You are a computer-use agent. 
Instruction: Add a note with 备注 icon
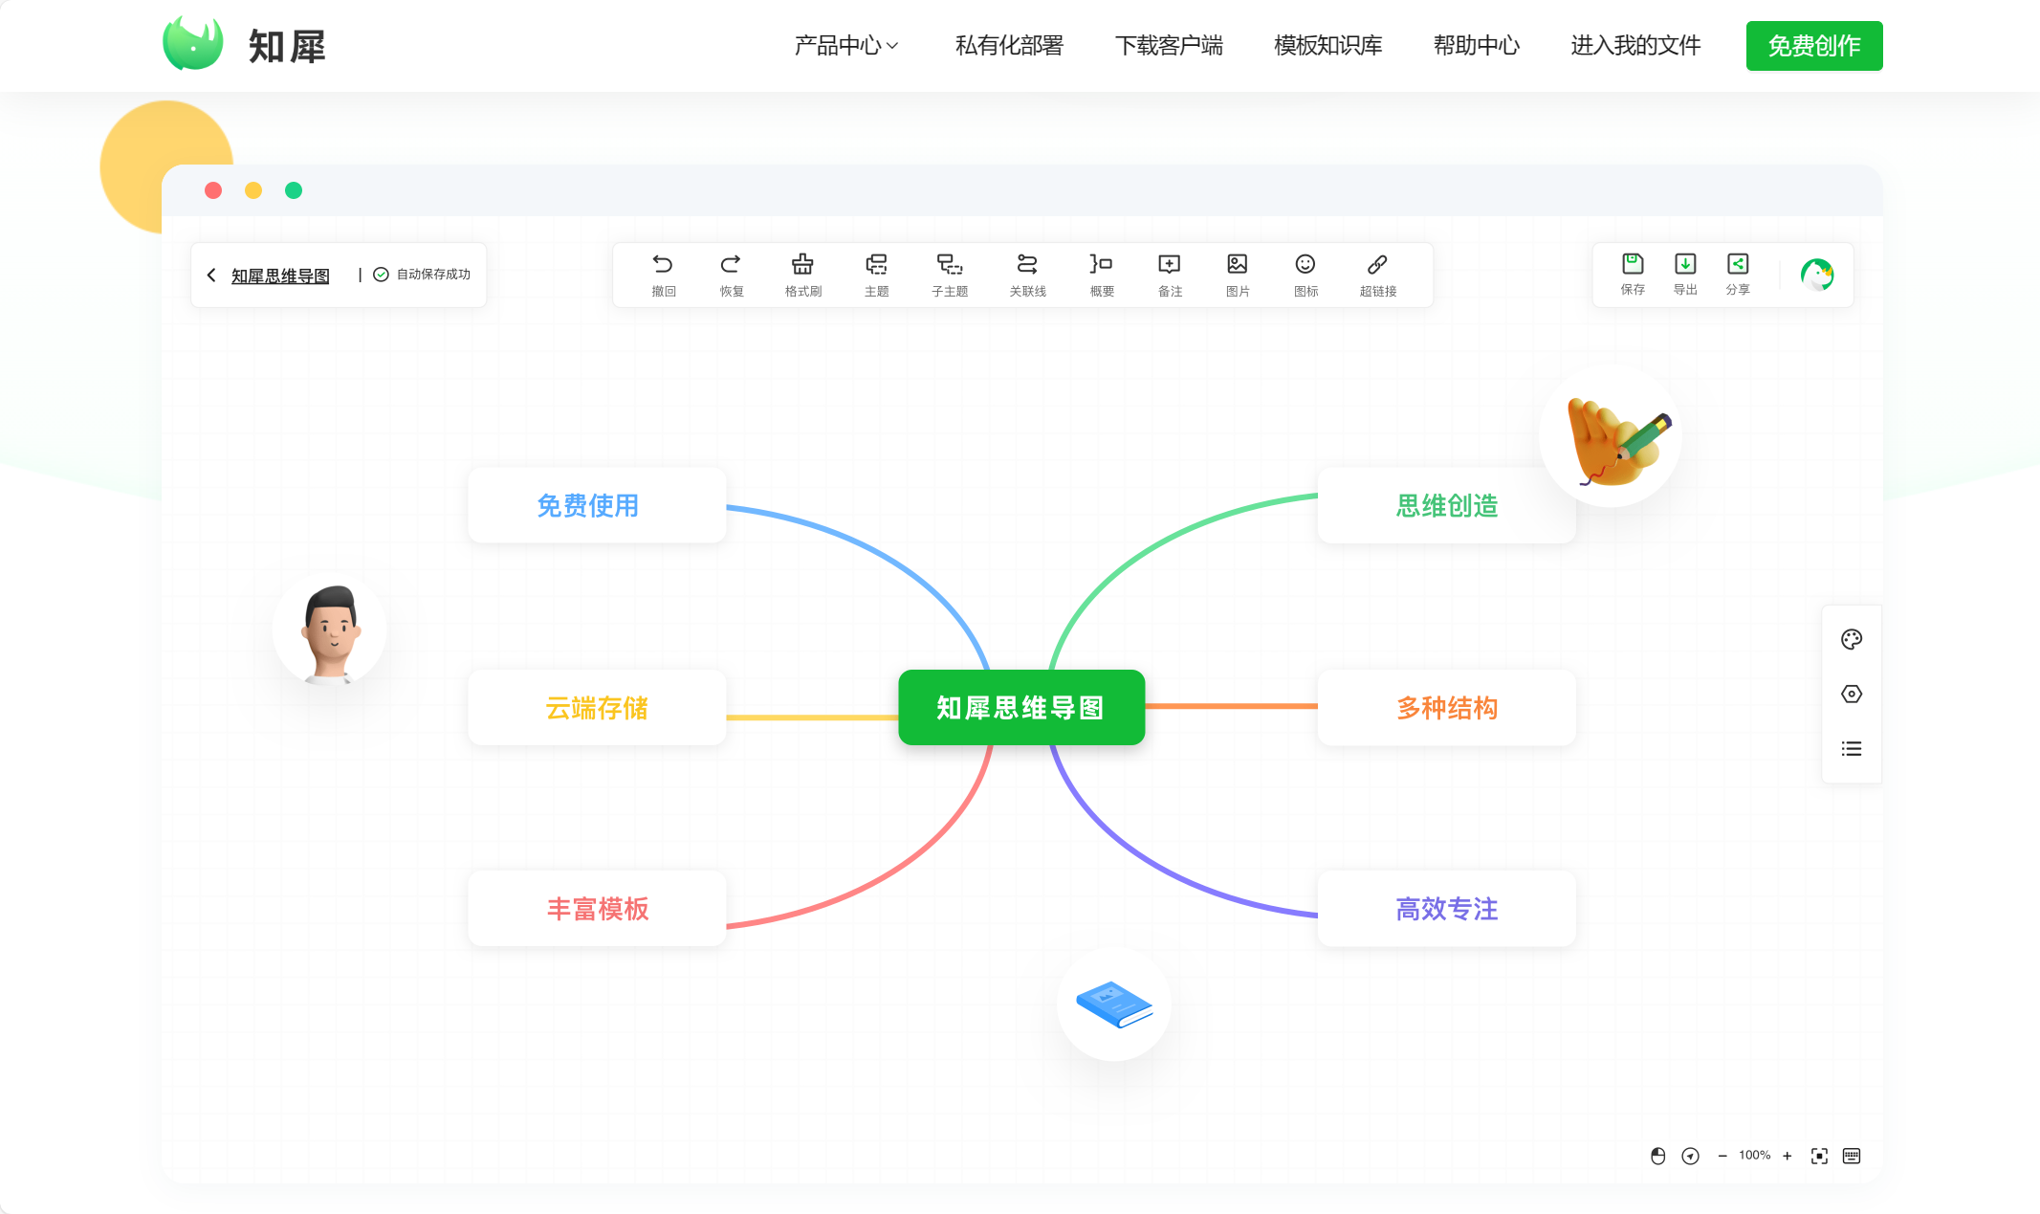click(1170, 264)
